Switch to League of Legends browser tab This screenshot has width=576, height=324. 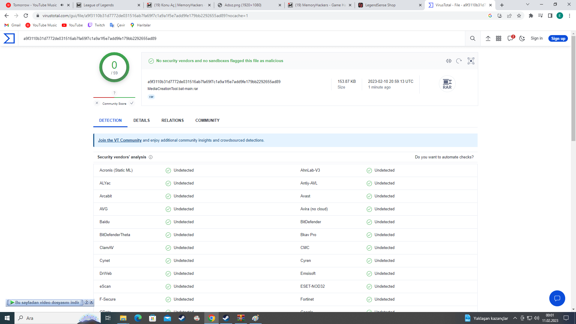pyautogui.click(x=108, y=5)
